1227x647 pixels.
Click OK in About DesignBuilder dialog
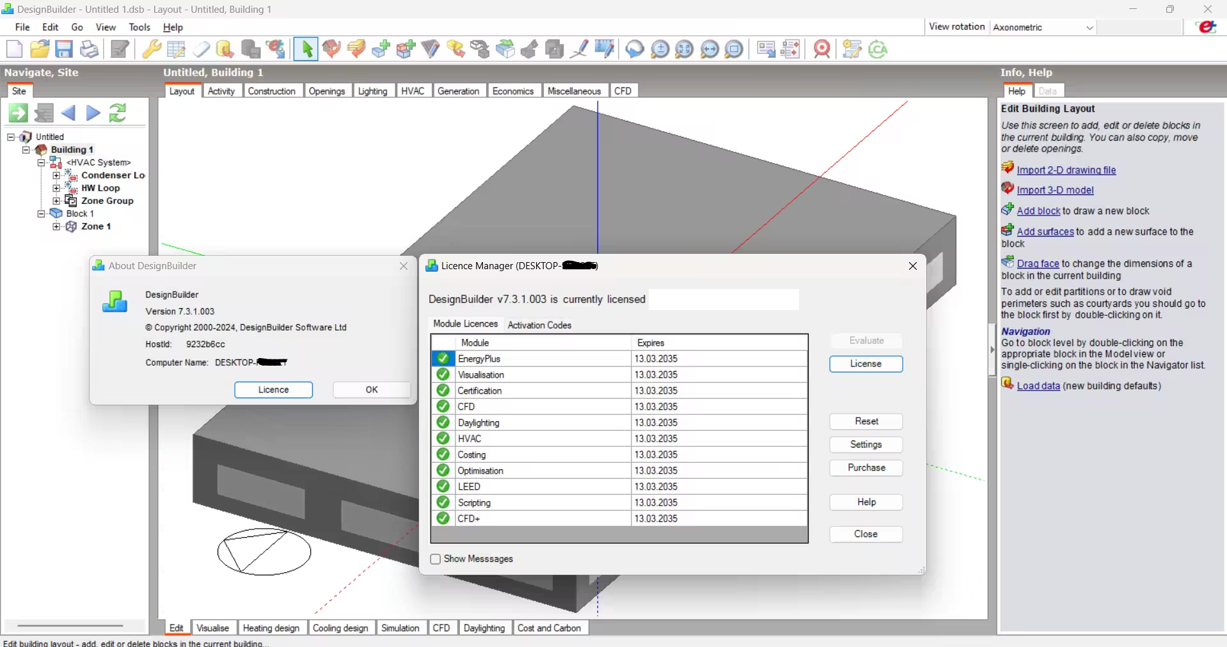pyautogui.click(x=372, y=390)
